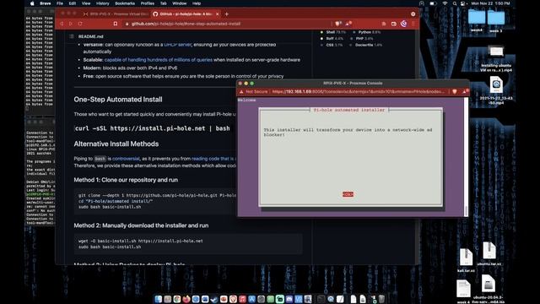Click the git clone command code block
Screen dimensions: 540x304
[155, 201]
